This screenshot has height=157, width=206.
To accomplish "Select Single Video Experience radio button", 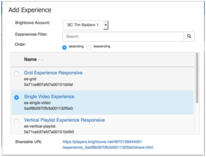I will point(17,97).
